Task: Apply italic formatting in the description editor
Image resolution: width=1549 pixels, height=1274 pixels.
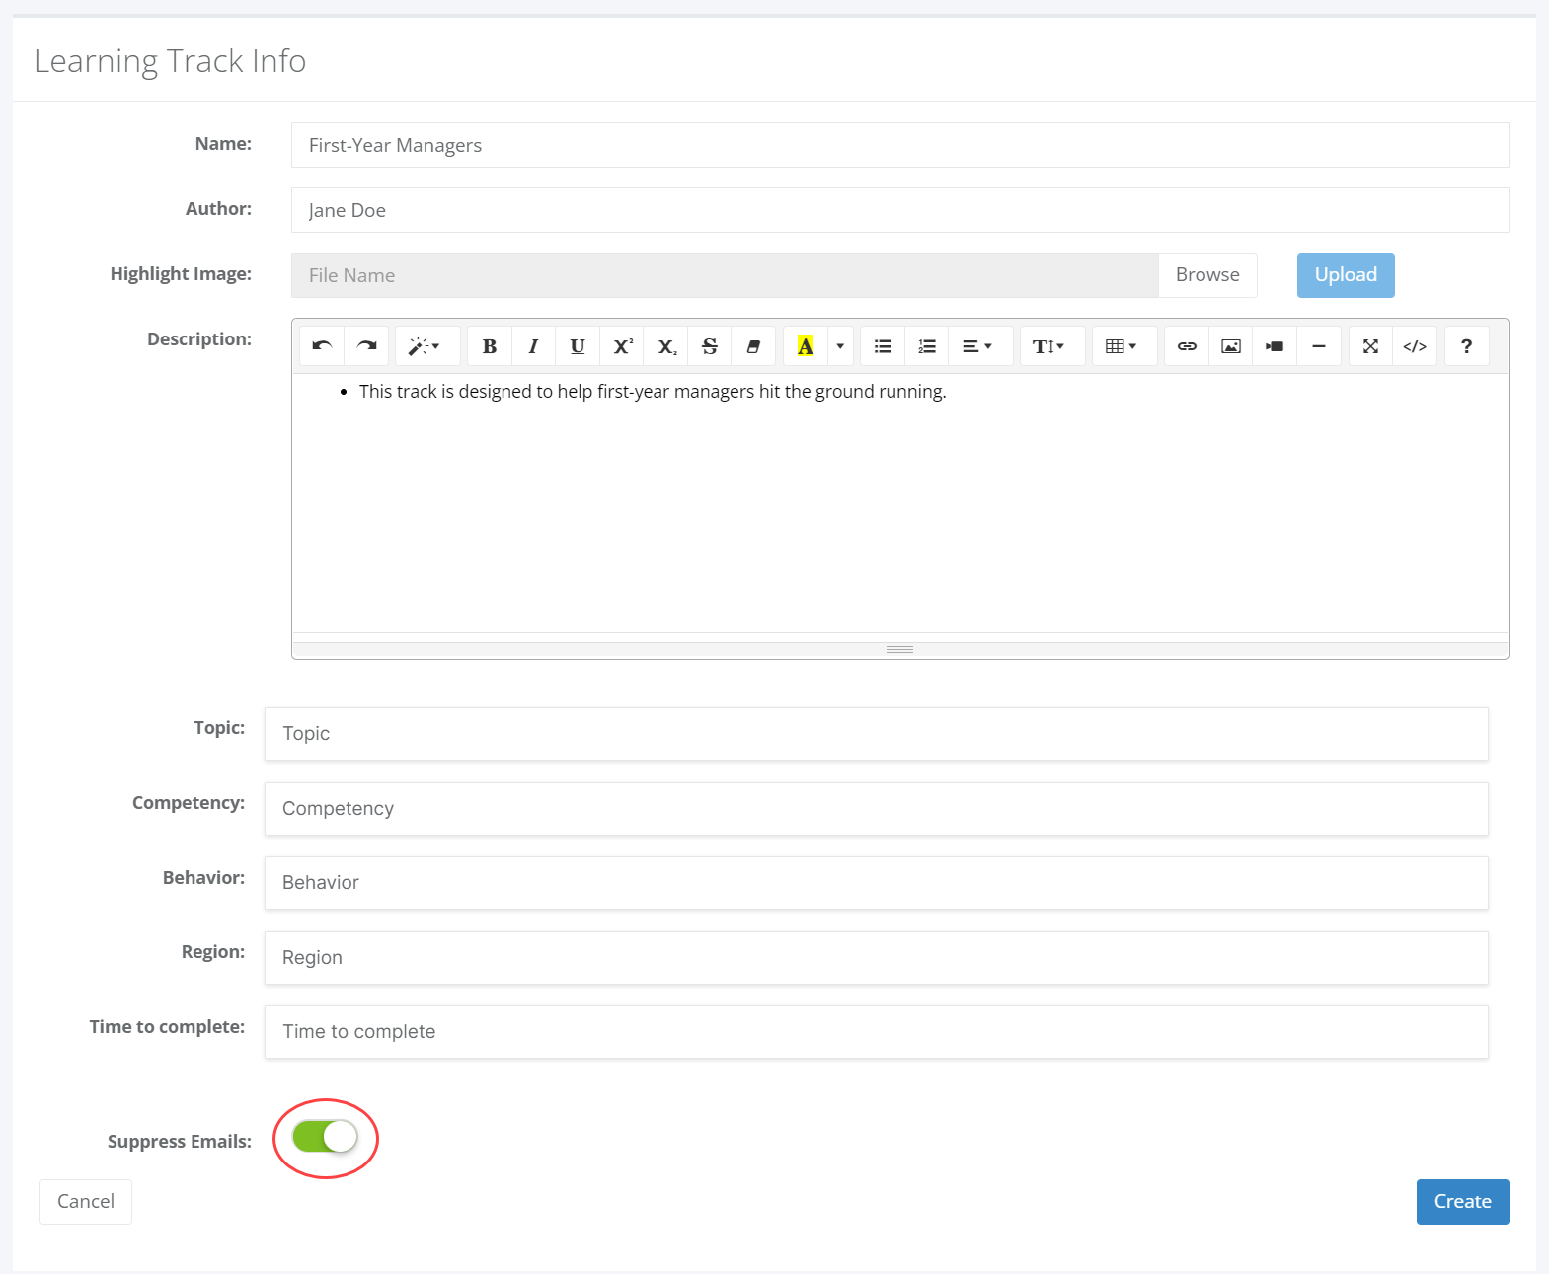Action: [533, 346]
